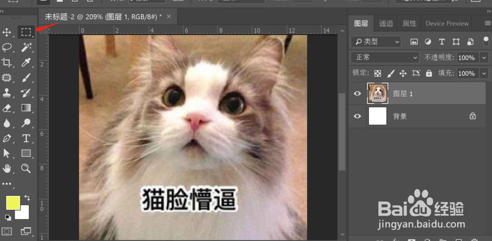
Task: Select the Lasso tool
Action: pos(7,47)
